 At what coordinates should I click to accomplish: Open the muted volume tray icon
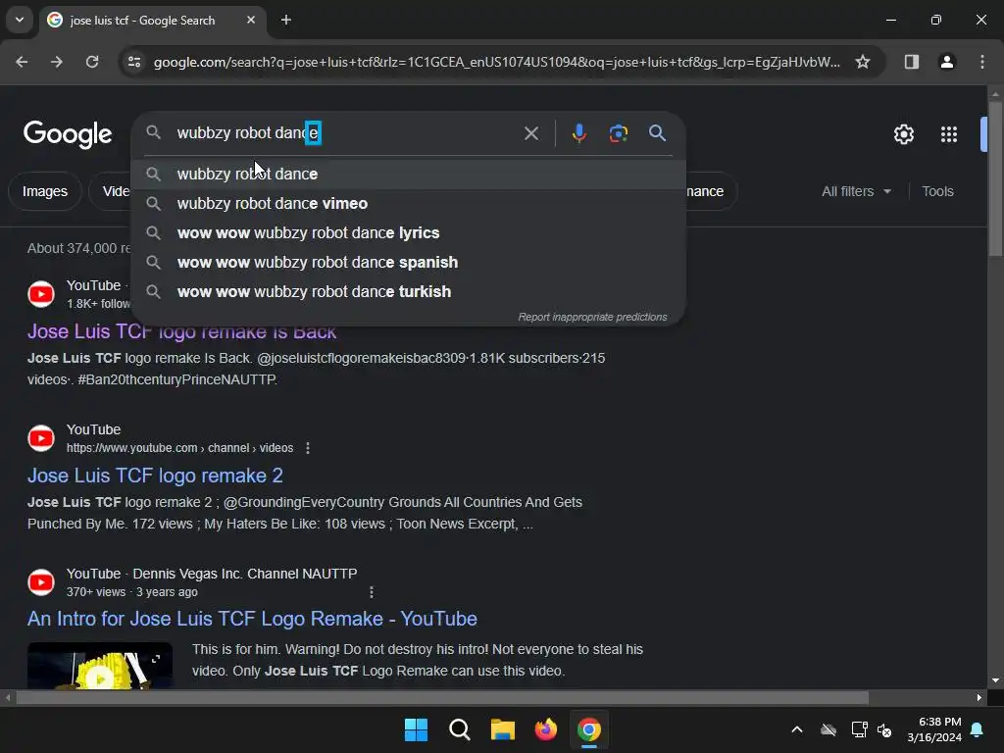coord(885,729)
